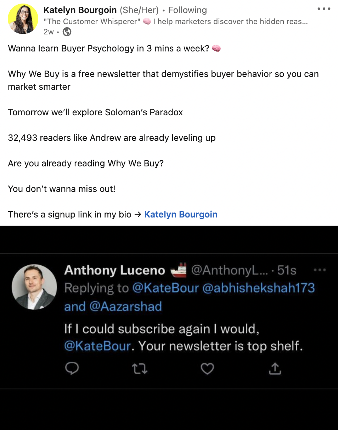Click Anthony Luceno's avatar photo
This screenshot has height=430, width=338.
click(34, 287)
